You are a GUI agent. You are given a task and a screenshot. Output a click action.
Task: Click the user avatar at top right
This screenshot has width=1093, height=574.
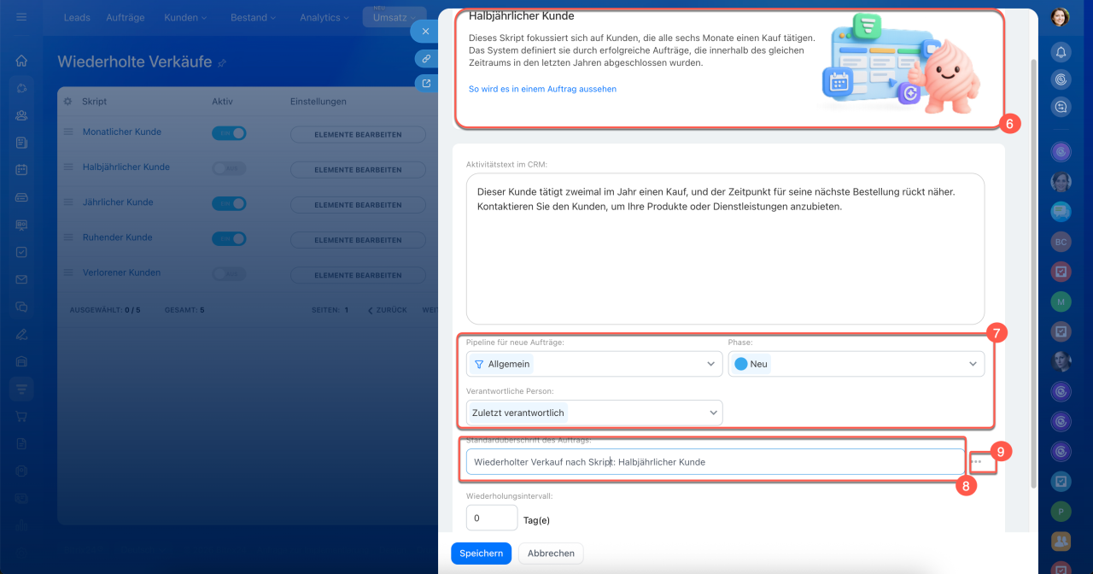pyautogui.click(x=1060, y=17)
